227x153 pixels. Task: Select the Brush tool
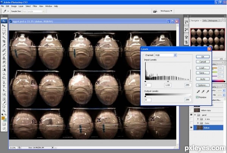coord(4,54)
